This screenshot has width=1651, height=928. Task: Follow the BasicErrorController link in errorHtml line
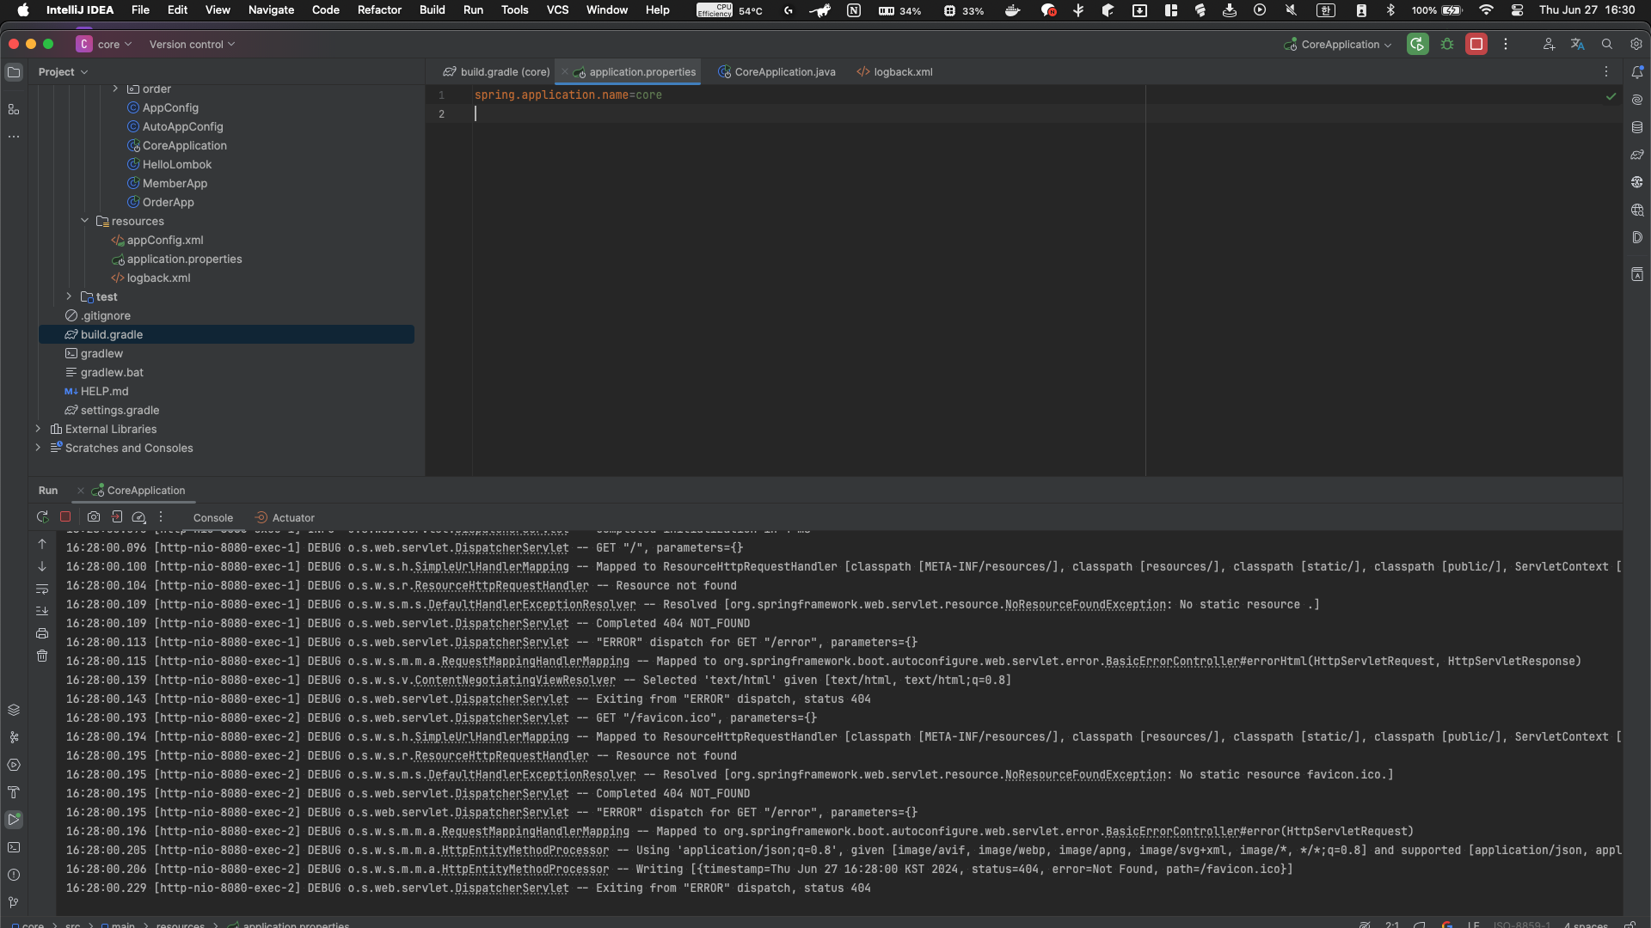coord(1172,661)
